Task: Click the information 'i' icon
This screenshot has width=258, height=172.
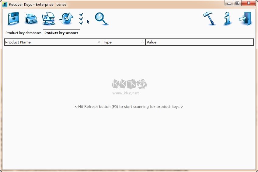Action: 227,19
